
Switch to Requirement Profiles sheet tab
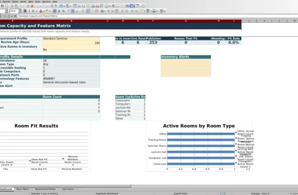(x=46, y=189)
